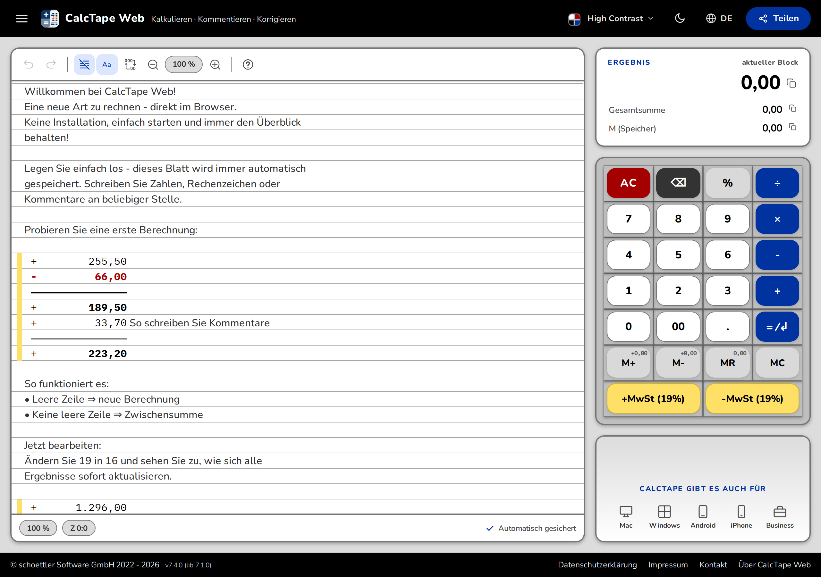The width and height of the screenshot is (821, 577).
Task: Click the comment 'So schreiben Sie Kommentare'
Action: [199, 323]
